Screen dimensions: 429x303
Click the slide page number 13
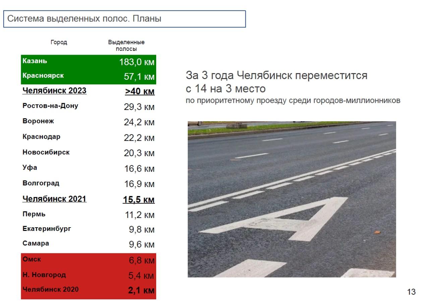411,292
